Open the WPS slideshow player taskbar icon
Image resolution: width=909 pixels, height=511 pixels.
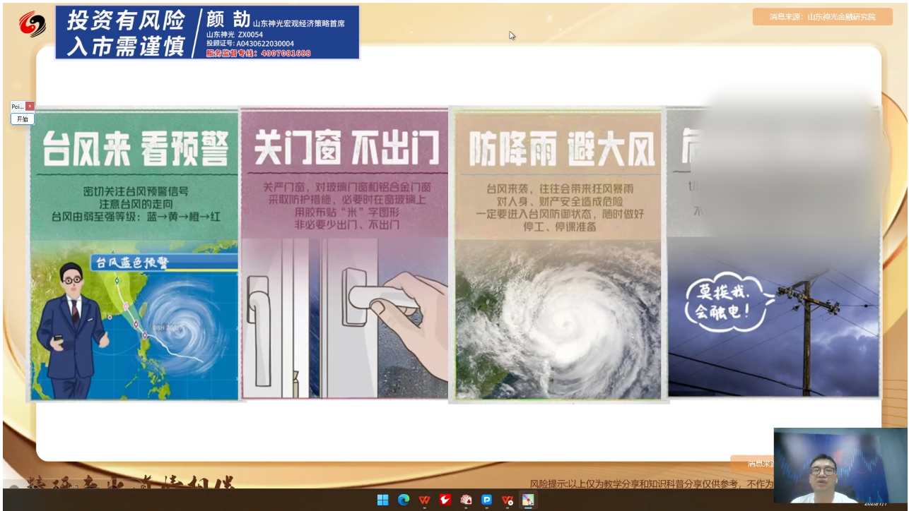pyautogui.click(x=508, y=500)
